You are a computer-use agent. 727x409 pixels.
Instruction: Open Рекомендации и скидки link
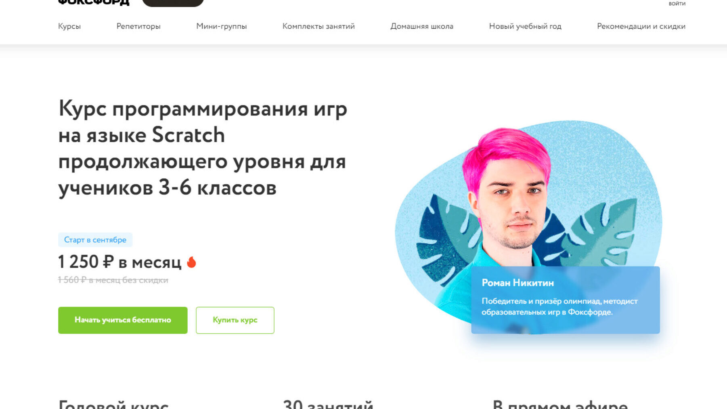coord(641,26)
